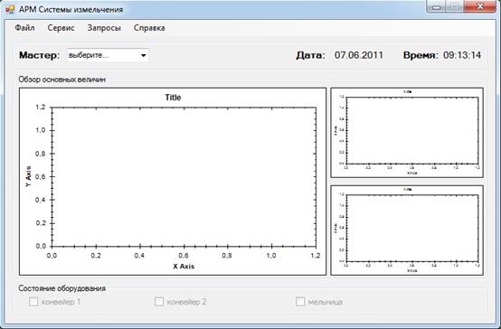Minimize the application window
501x329 pixels.
click(x=437, y=6)
